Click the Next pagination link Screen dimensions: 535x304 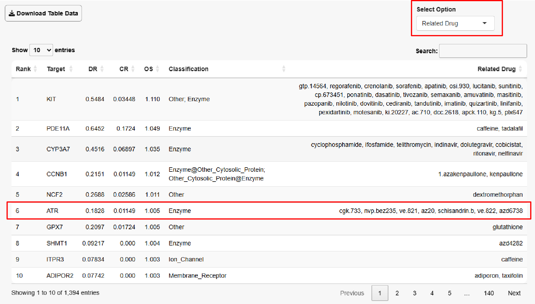click(x=514, y=293)
